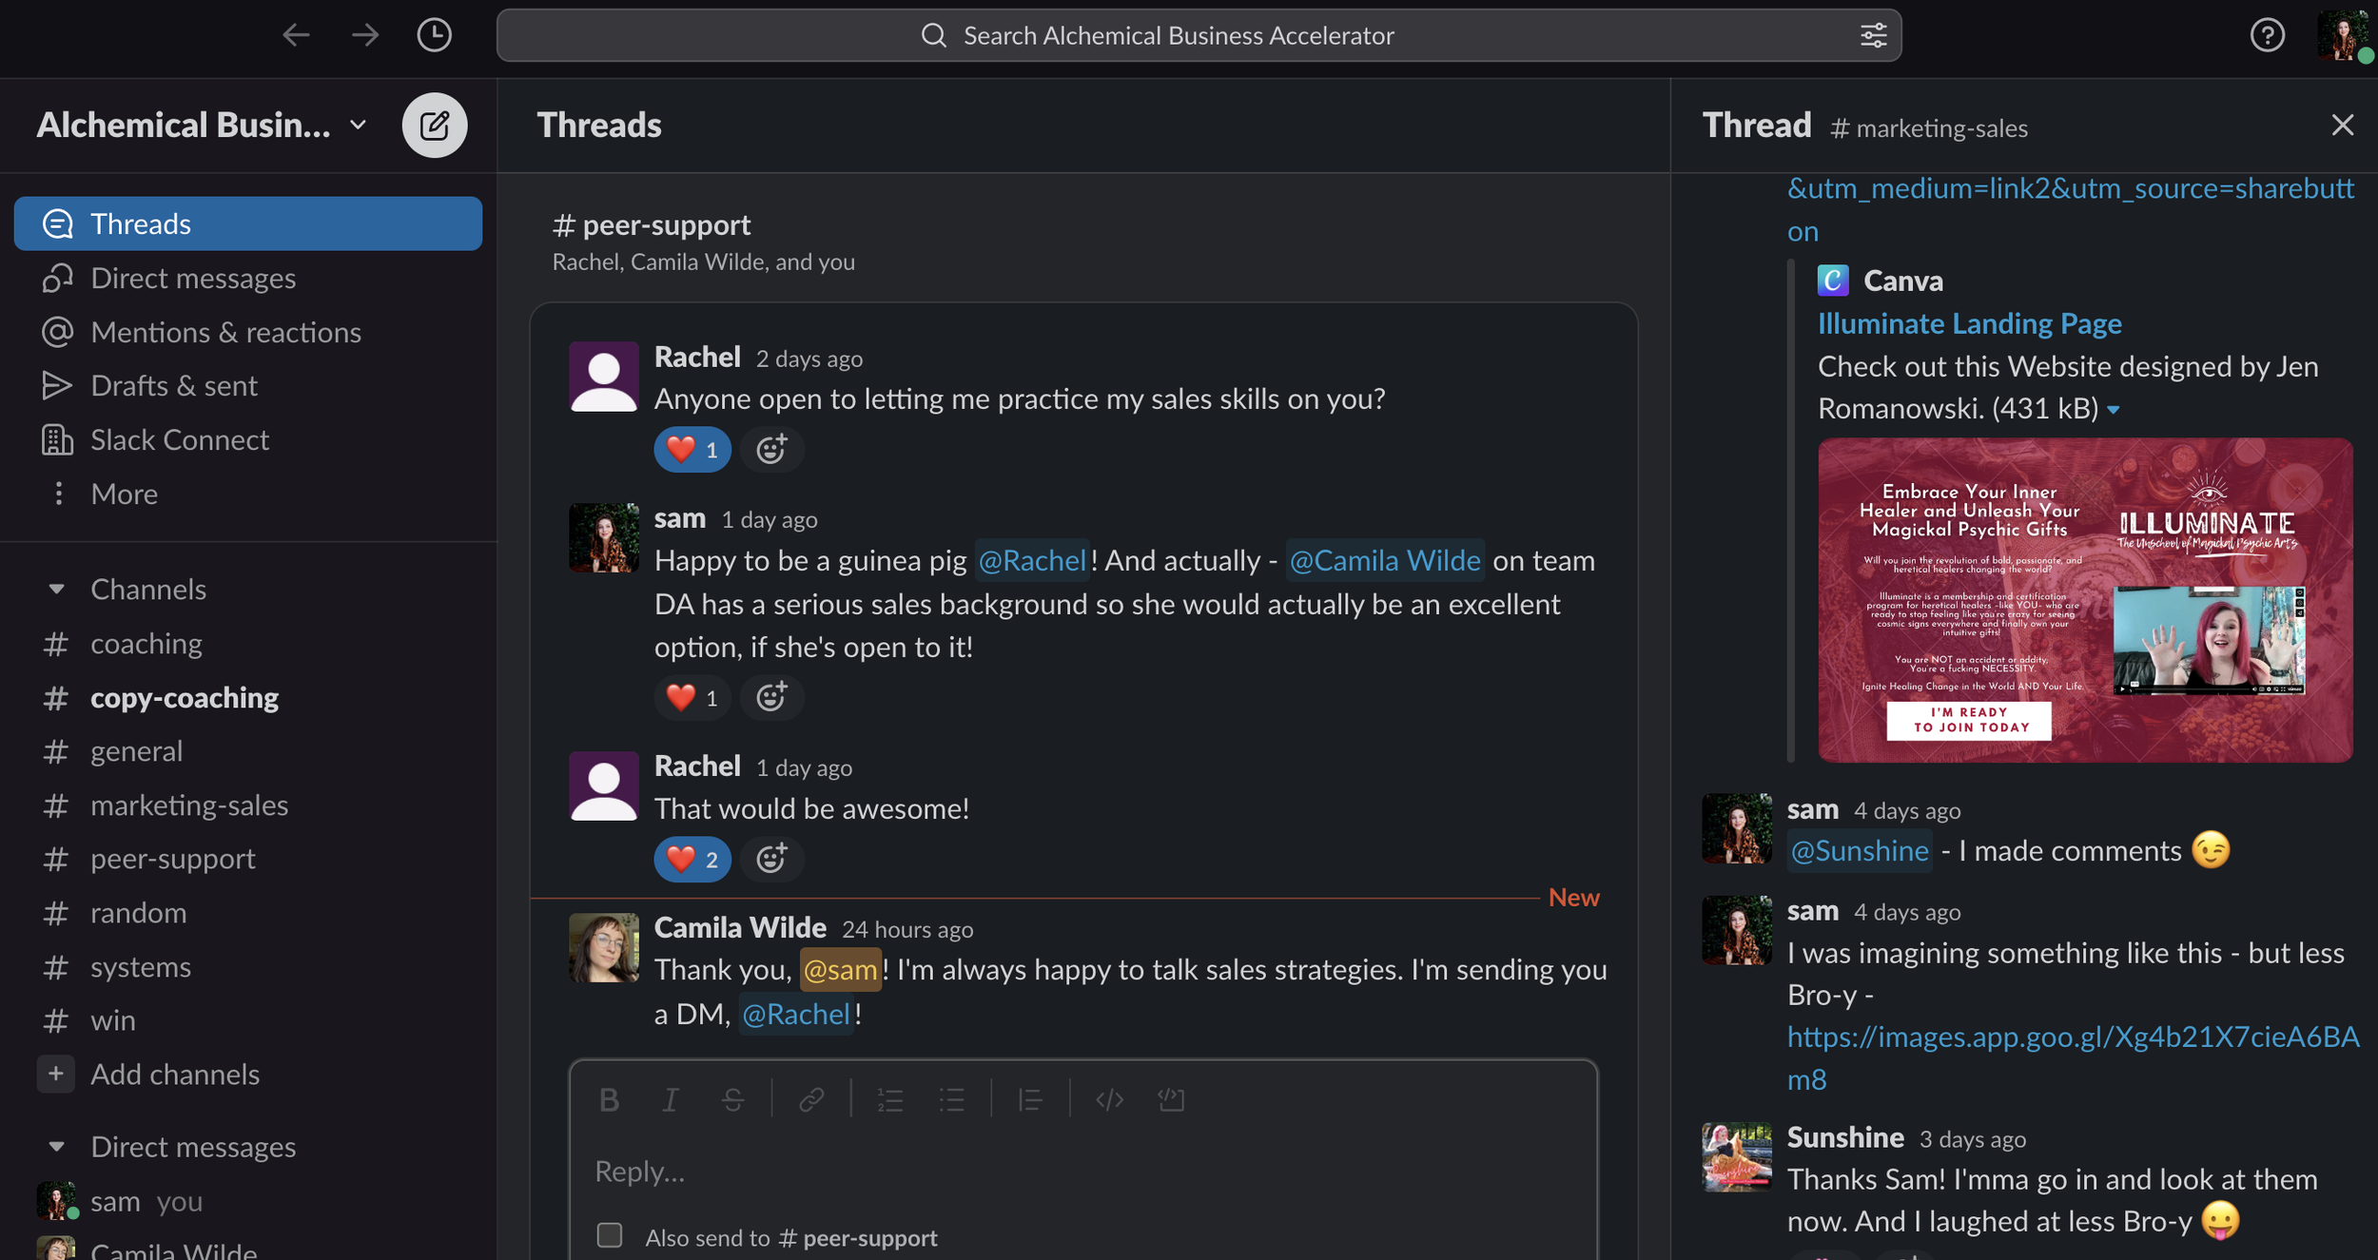Apply code formatting in reply toolbar
The height and width of the screenshot is (1260, 2378).
pyautogui.click(x=1109, y=1100)
